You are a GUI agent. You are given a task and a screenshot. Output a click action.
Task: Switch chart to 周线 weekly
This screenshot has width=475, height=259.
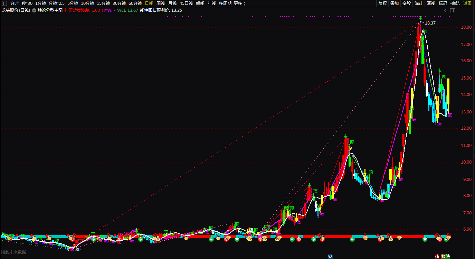pos(161,3)
